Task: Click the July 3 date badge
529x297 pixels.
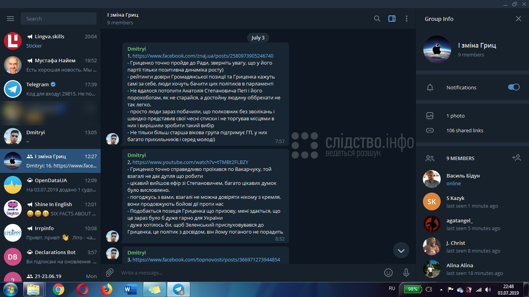Action: (258, 38)
